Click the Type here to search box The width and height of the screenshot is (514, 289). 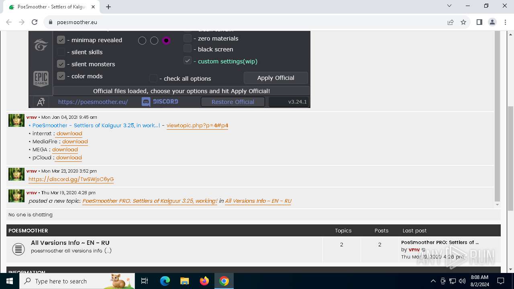(77, 281)
